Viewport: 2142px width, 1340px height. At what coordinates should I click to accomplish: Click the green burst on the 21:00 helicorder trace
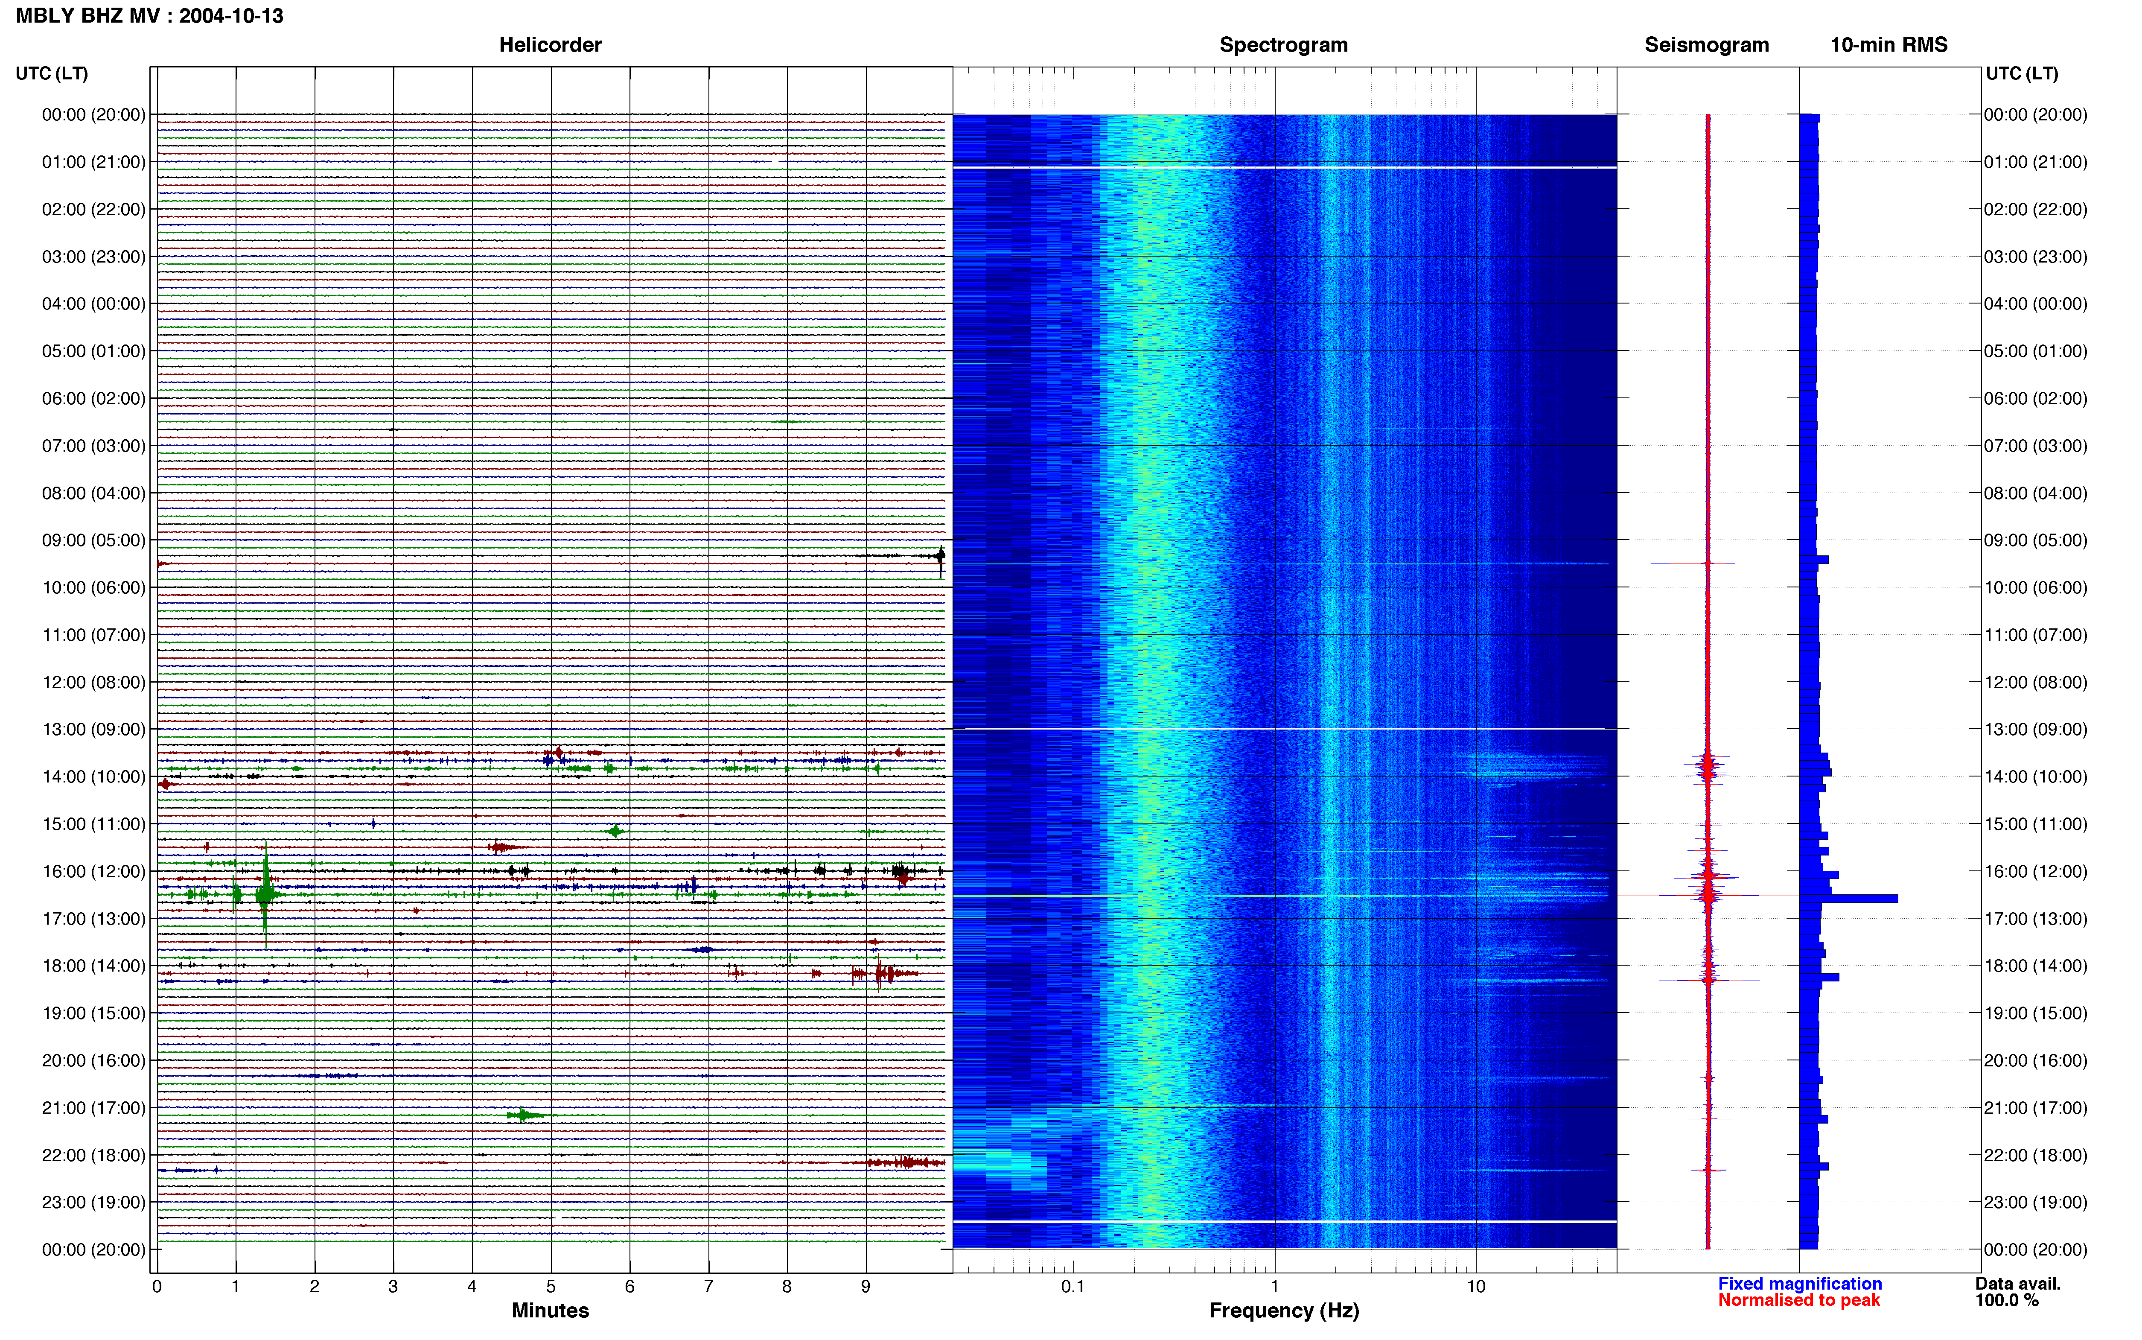(525, 1115)
